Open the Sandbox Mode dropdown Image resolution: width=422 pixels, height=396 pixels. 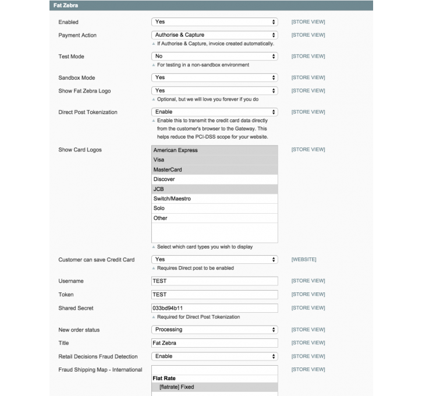click(215, 77)
